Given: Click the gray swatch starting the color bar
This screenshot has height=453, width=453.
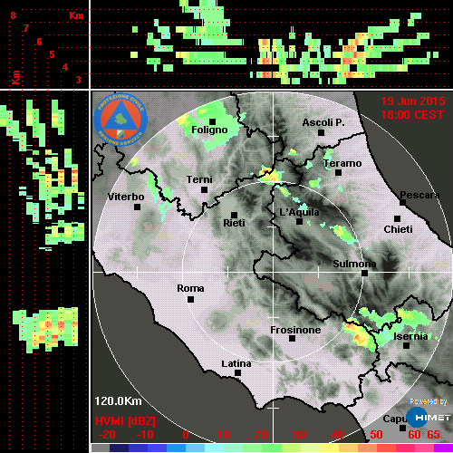Looking at the screenshot, I should coord(101,448).
